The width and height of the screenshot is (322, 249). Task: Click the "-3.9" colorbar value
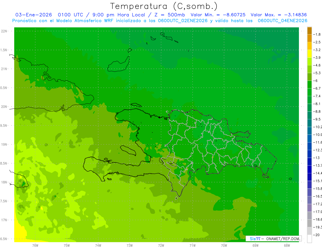coord(317,57)
